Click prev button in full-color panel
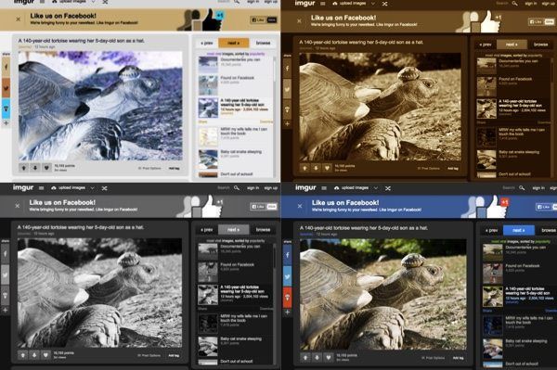Screen dimensions: 557x370 coord(491,230)
